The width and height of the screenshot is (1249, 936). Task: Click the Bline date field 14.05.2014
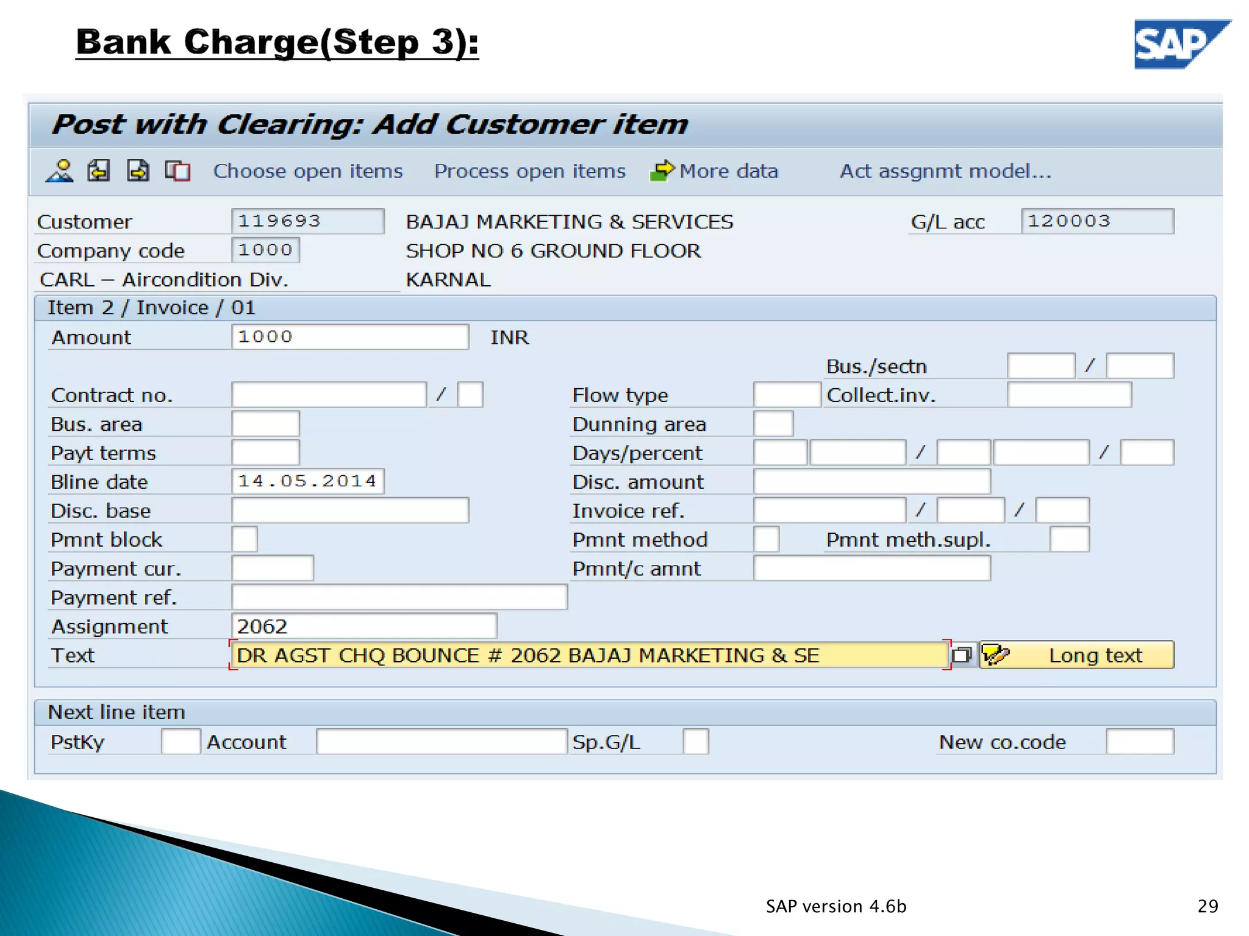308,481
